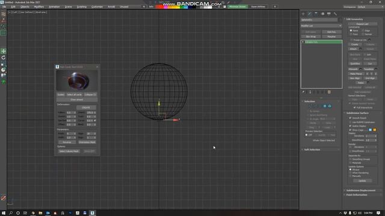Screen dimensions: 385x216
Task: Open the Modifier List dropdown
Action: tap(321, 26)
